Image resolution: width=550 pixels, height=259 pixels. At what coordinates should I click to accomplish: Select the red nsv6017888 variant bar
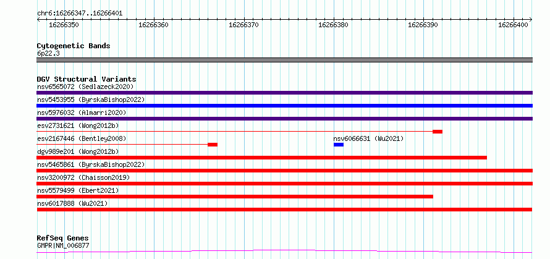(x=284, y=210)
